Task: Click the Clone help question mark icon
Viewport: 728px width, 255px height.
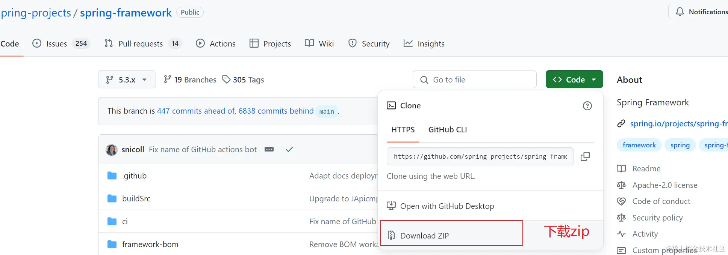Action: pos(587,106)
